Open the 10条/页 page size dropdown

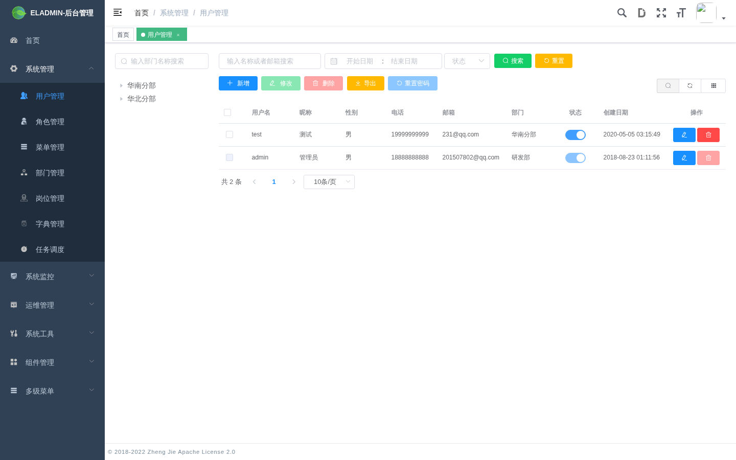(329, 182)
